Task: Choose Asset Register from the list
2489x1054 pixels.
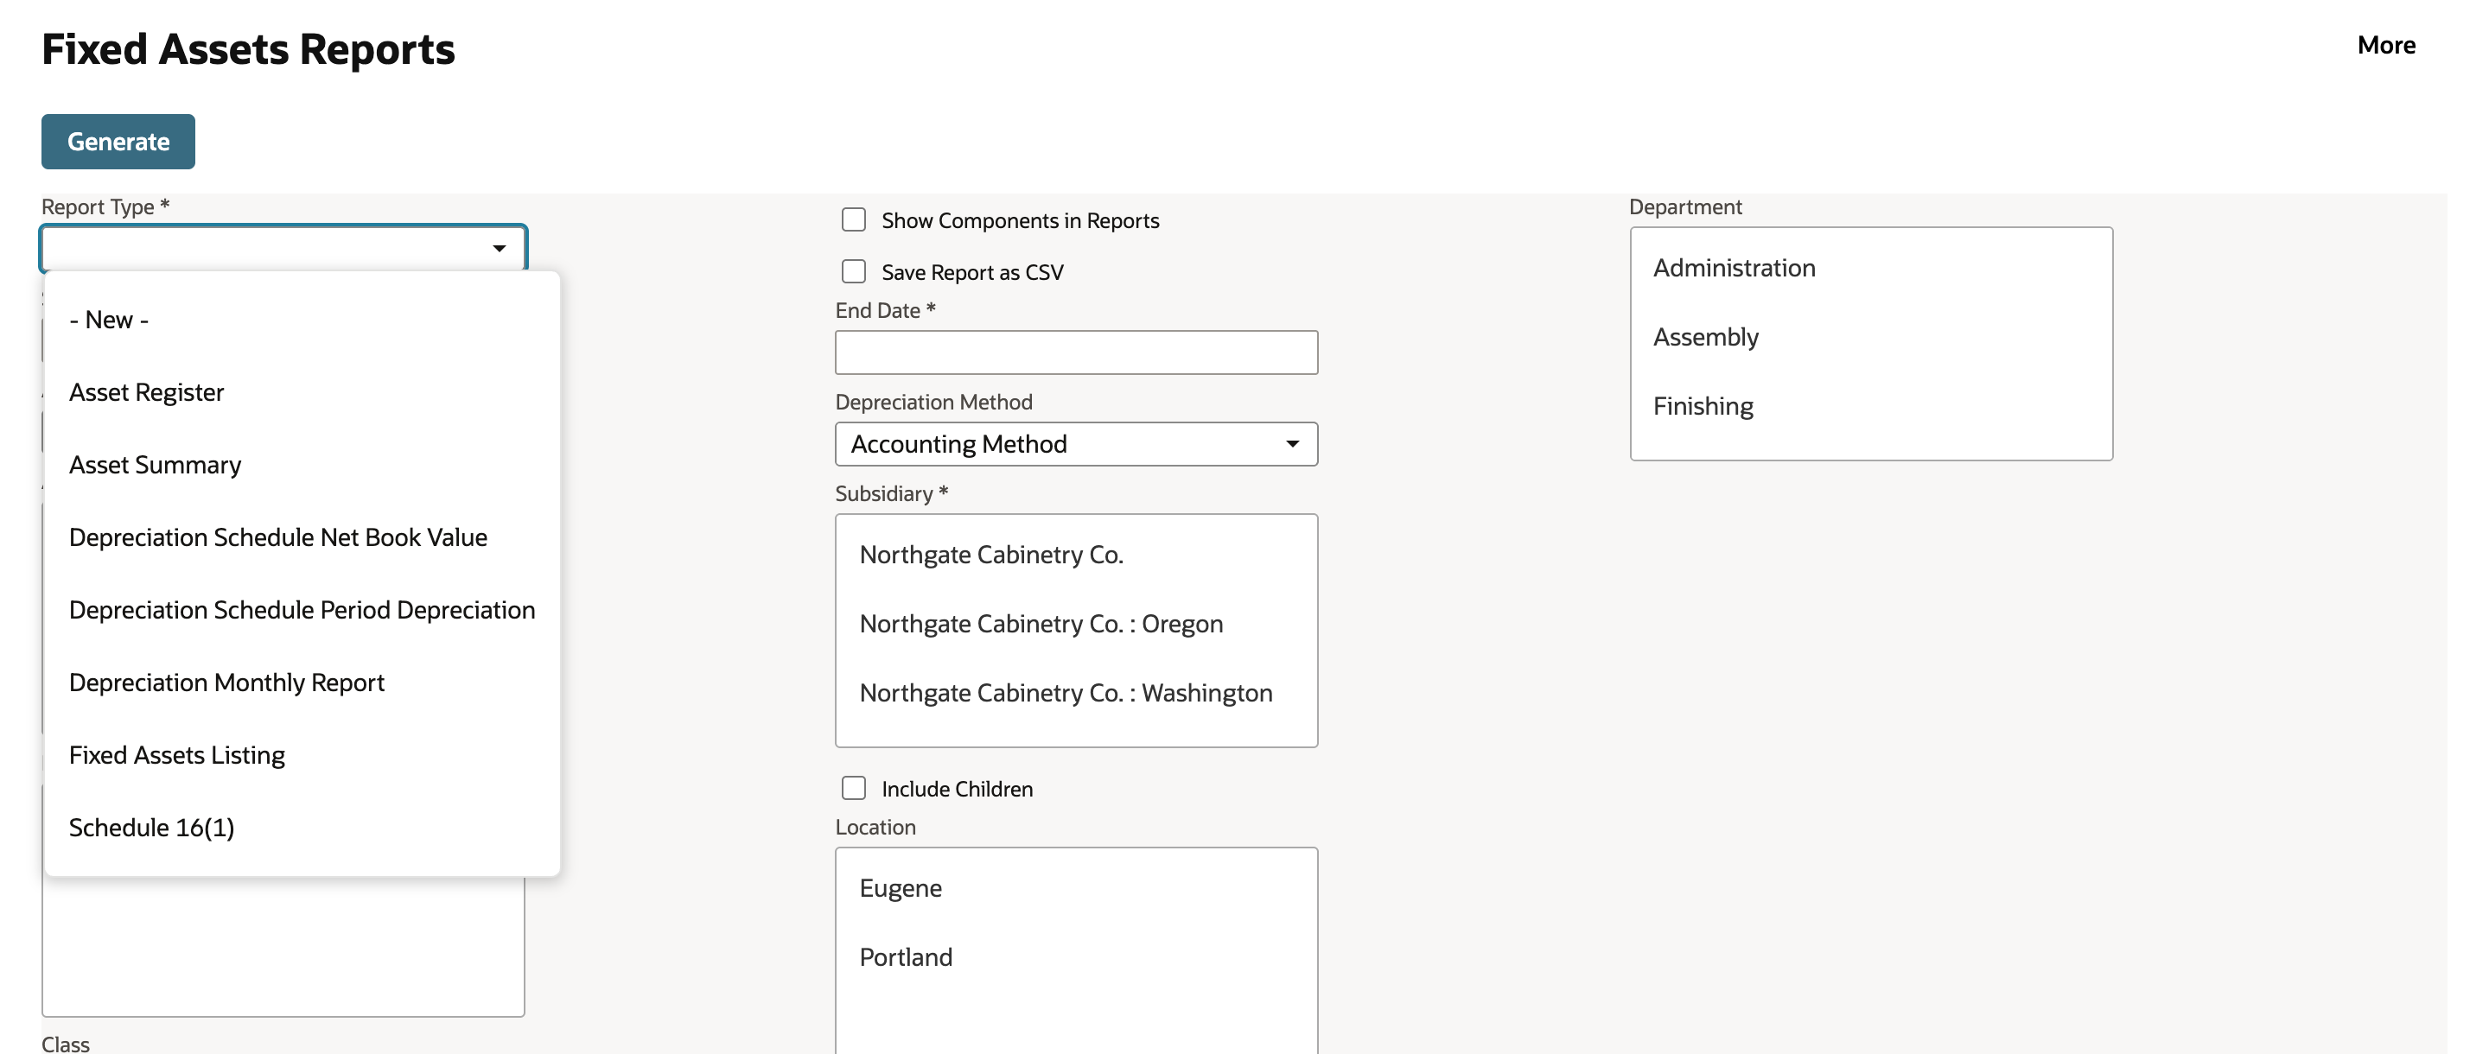Action: pos(302,391)
